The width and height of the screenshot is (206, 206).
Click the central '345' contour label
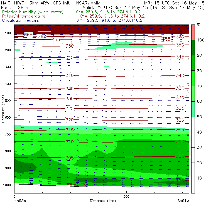click(70, 57)
